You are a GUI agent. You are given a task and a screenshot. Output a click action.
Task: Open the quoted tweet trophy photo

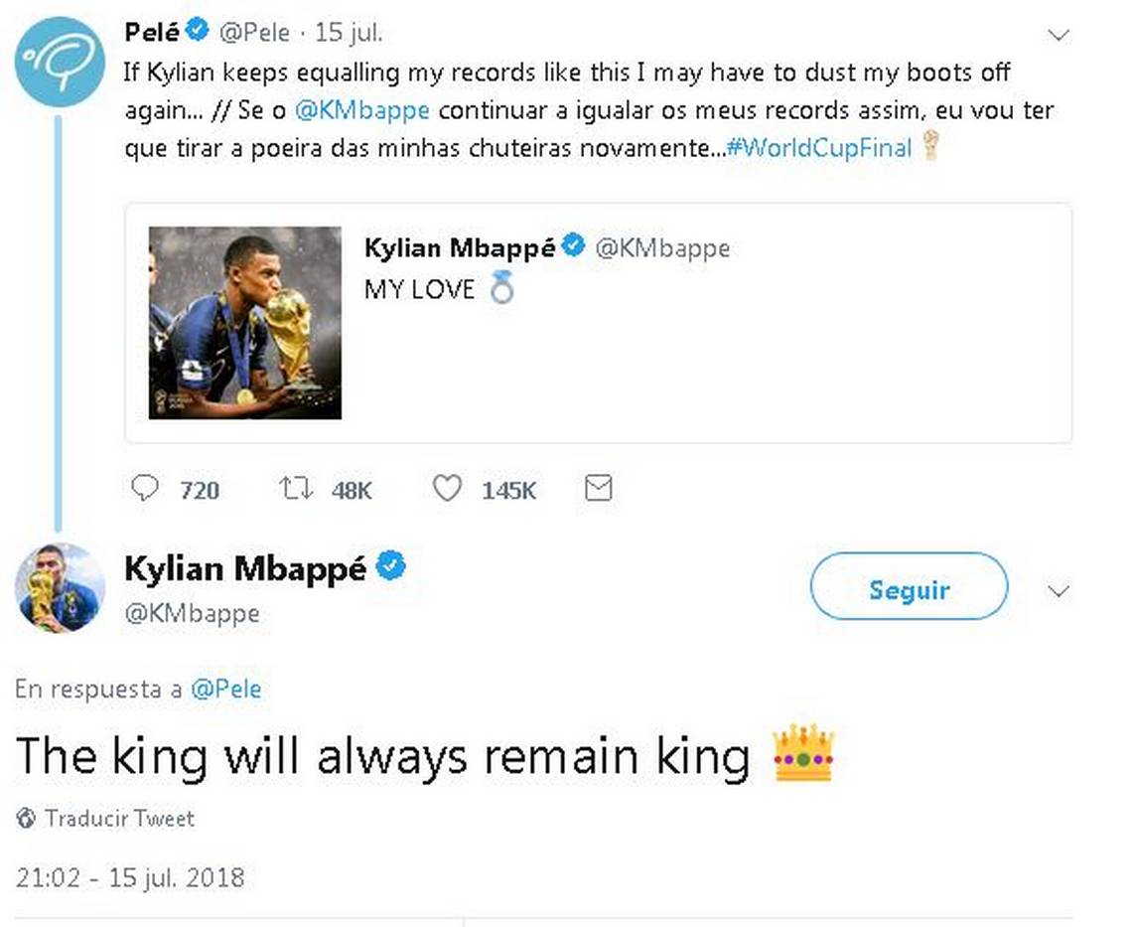[244, 322]
